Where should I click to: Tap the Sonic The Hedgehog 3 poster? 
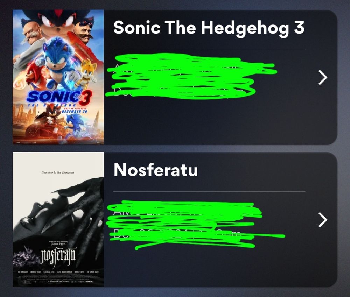(x=58, y=77)
